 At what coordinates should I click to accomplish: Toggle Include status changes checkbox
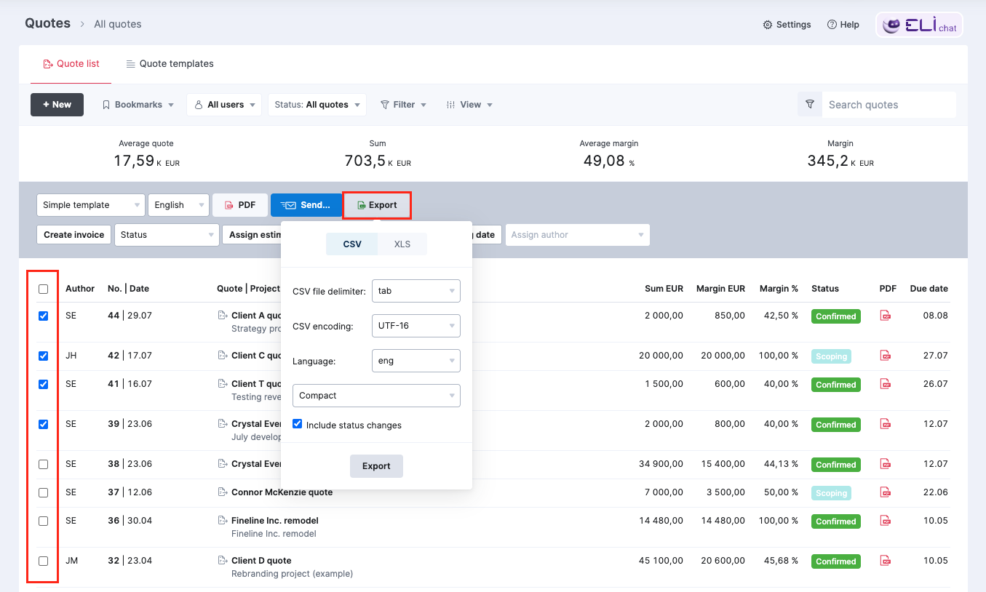tap(297, 424)
